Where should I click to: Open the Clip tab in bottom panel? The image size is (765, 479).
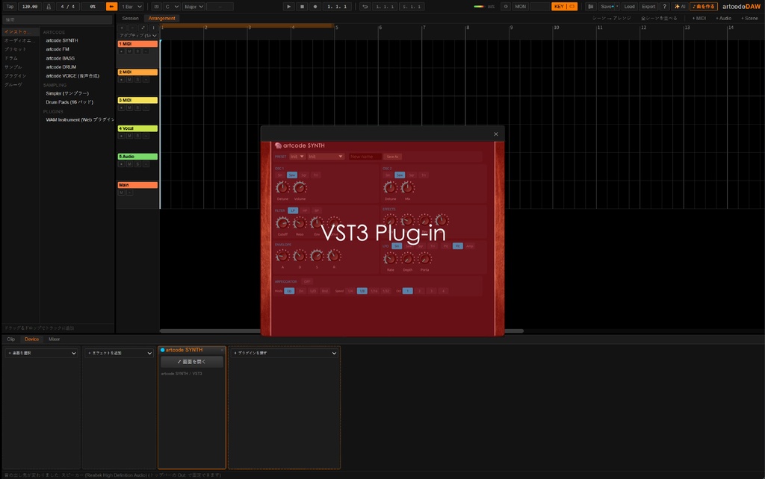tap(10, 339)
